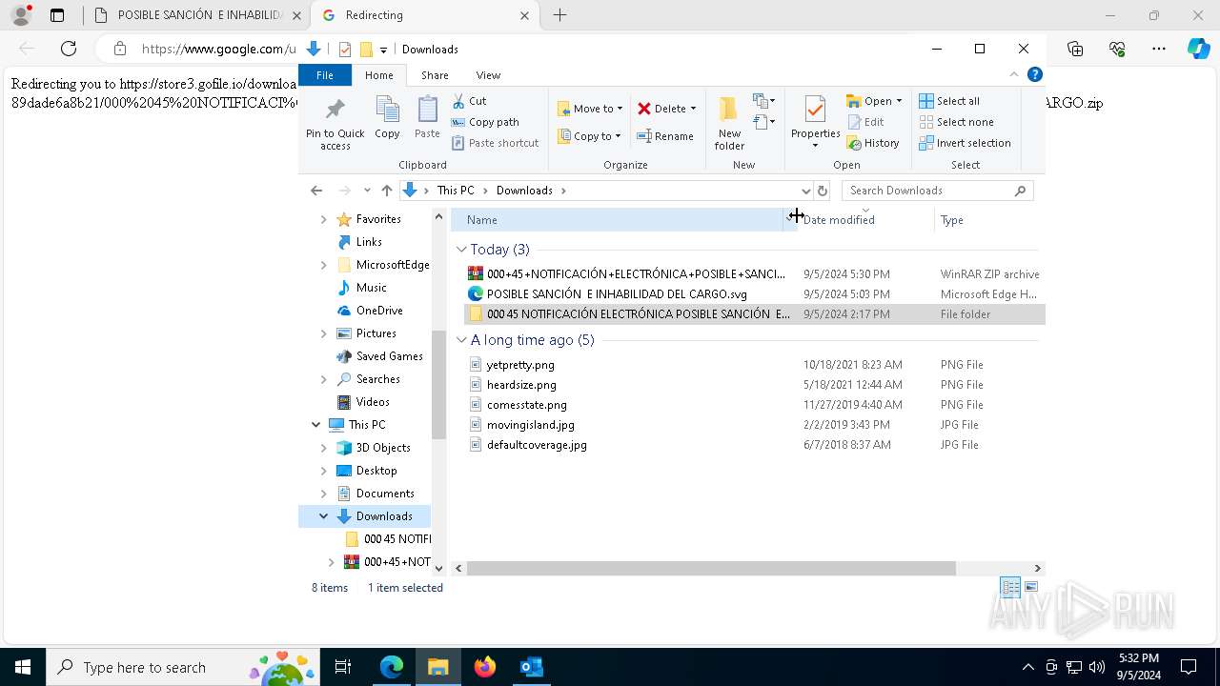Switch to the Home ribbon tab
This screenshot has height=686, width=1220.
click(378, 75)
